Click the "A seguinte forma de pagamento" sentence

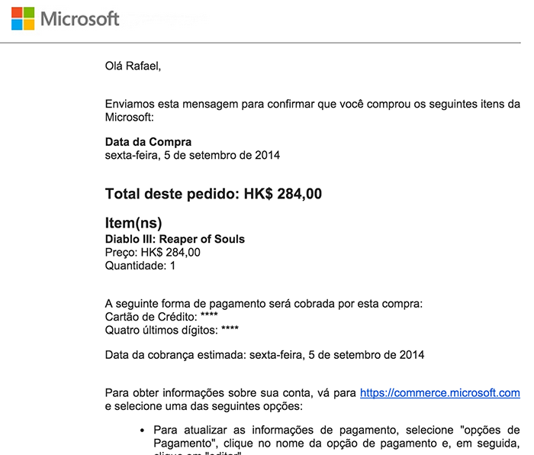(x=263, y=303)
